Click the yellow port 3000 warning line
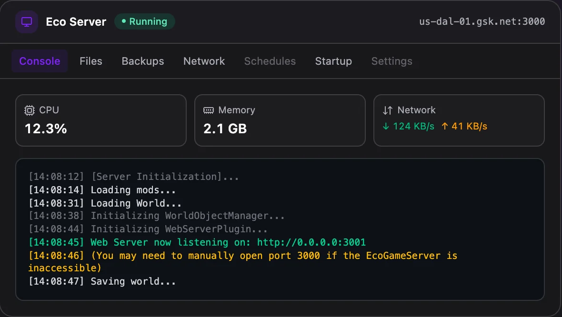562x317 pixels. click(242, 262)
